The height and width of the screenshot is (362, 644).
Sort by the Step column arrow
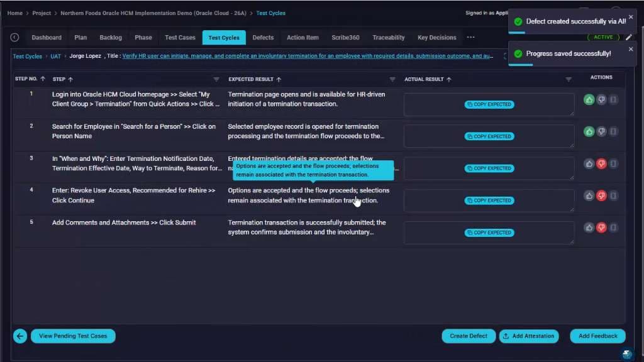click(x=70, y=79)
